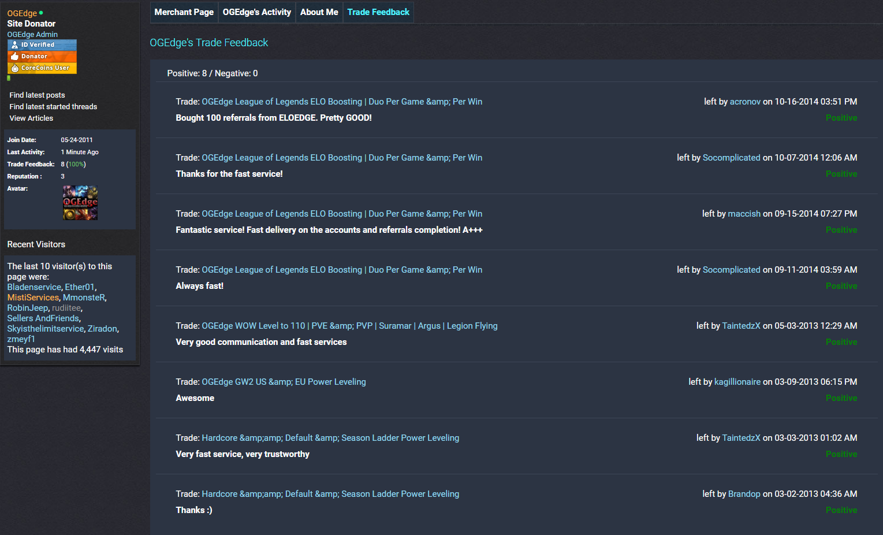
Task: Click the ID Verified badge
Action: click(x=42, y=45)
